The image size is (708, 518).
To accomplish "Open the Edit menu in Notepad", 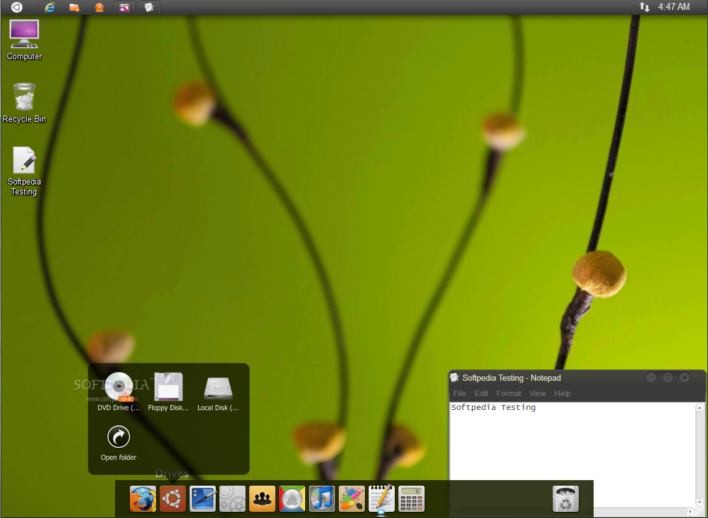I will tap(481, 393).
